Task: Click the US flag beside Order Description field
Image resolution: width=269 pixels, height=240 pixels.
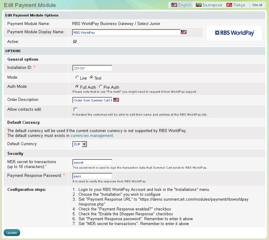Action: (116, 100)
